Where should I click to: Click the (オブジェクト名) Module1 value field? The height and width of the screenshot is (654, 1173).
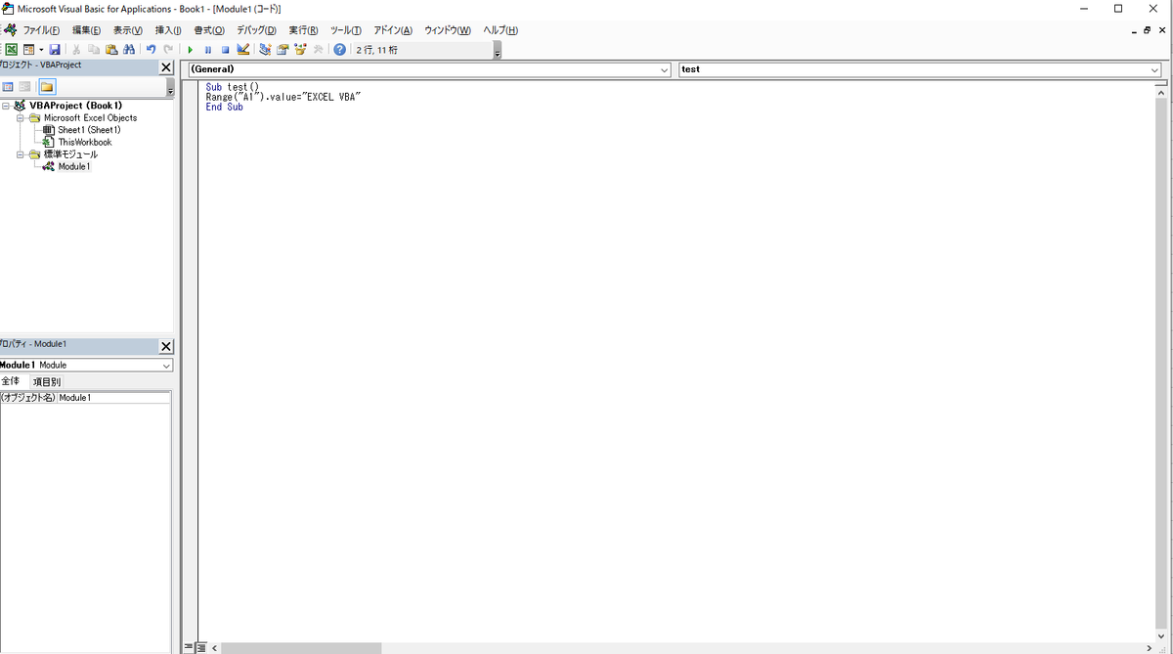[x=113, y=398]
